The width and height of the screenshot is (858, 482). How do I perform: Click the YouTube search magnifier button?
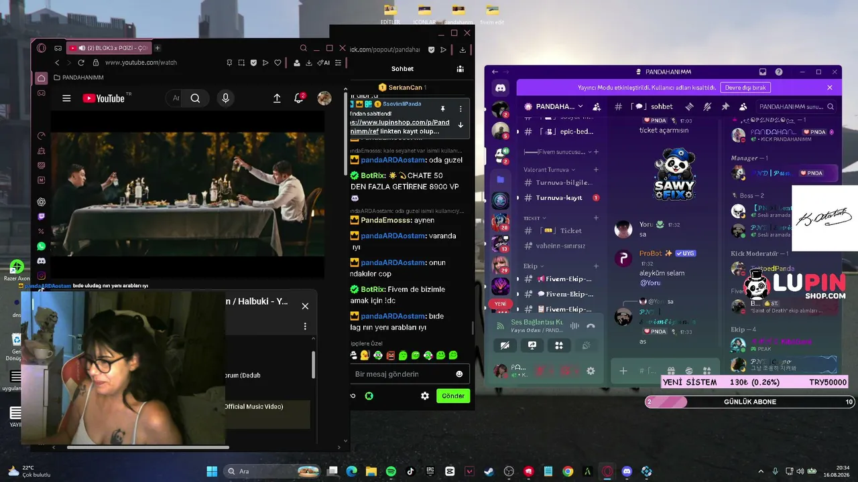195,98
